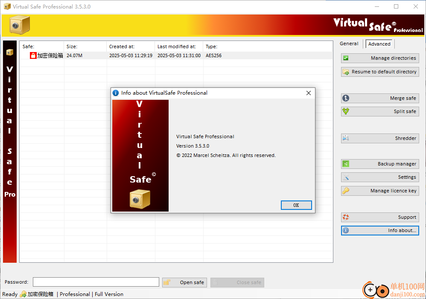Click the Manage directories button text
This screenshot has width=426, height=299.
click(393, 58)
